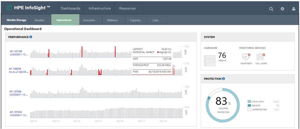
Task: Click the Heartbeat monitoring icon
Action: click(246, 57)
